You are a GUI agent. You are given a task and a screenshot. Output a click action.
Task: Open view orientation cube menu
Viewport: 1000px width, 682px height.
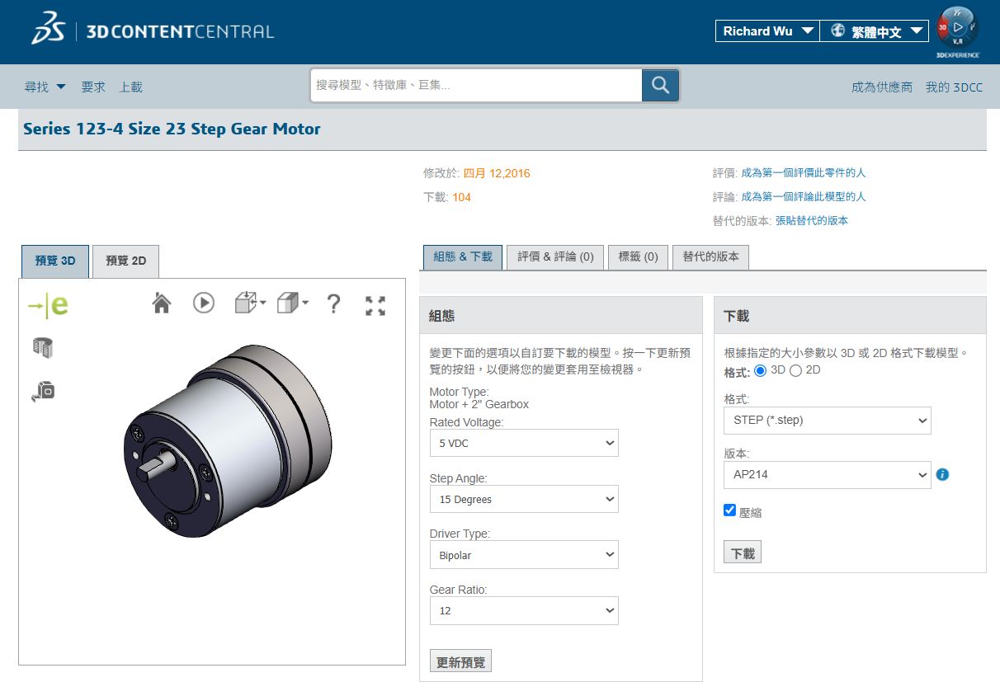click(x=250, y=303)
